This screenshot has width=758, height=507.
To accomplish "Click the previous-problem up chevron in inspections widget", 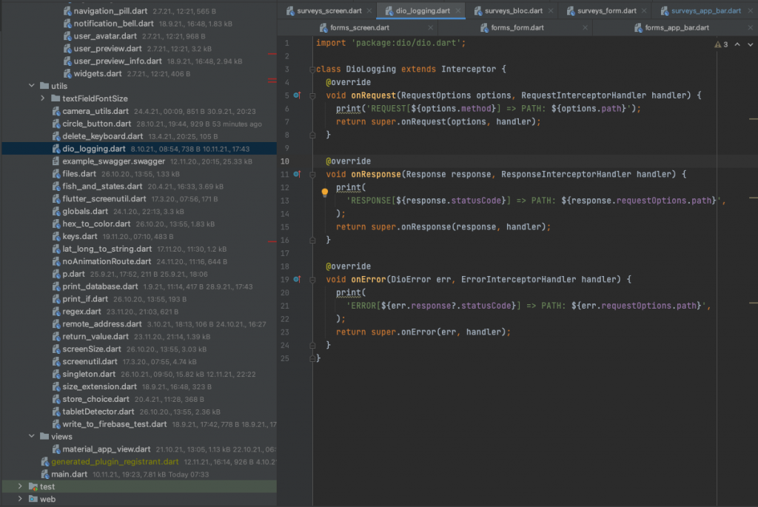I will 737,44.
